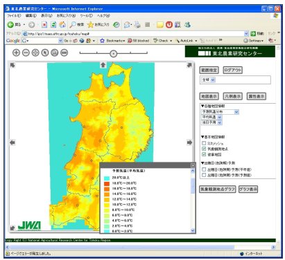Click the 地図表示 button
The width and height of the screenshot is (285, 260).
[209, 96]
